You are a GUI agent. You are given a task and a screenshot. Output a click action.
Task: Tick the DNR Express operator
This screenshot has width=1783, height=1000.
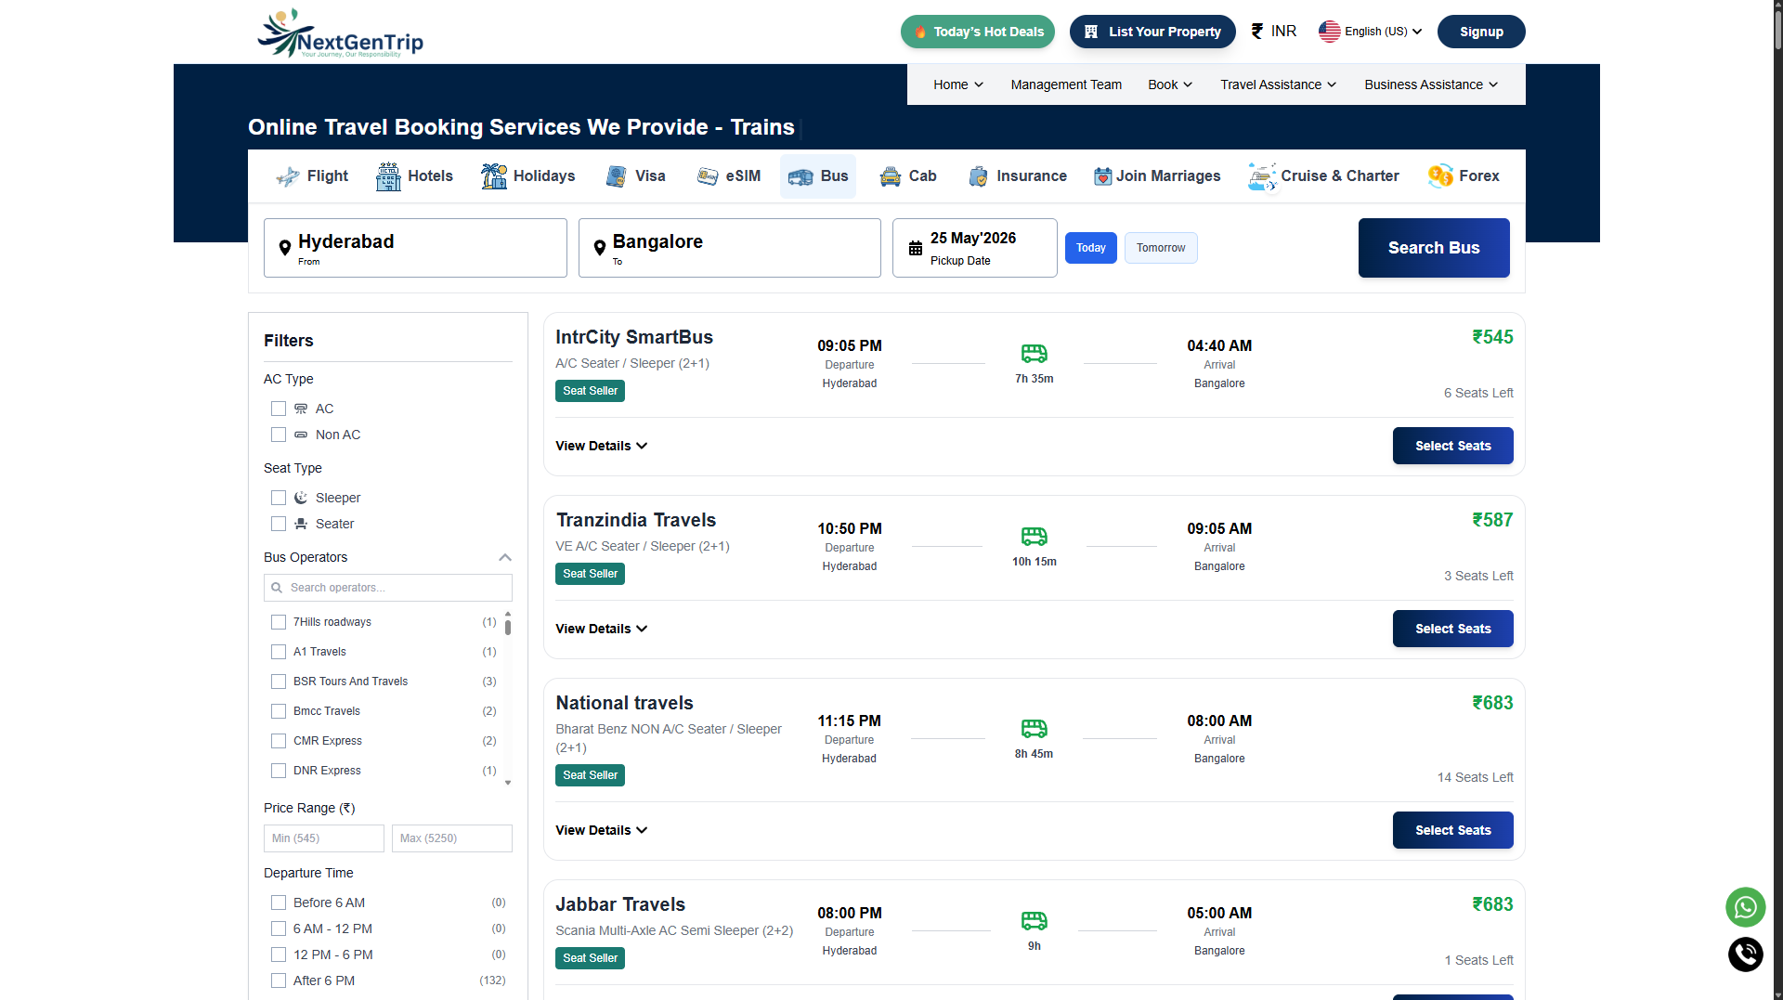coord(279,771)
